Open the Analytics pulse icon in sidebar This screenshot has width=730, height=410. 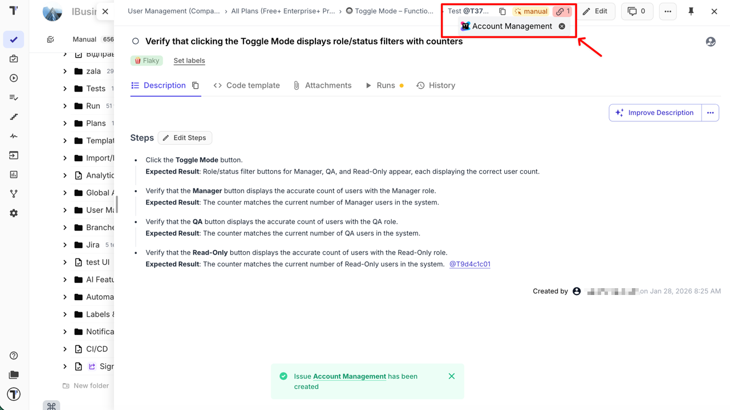click(x=14, y=136)
